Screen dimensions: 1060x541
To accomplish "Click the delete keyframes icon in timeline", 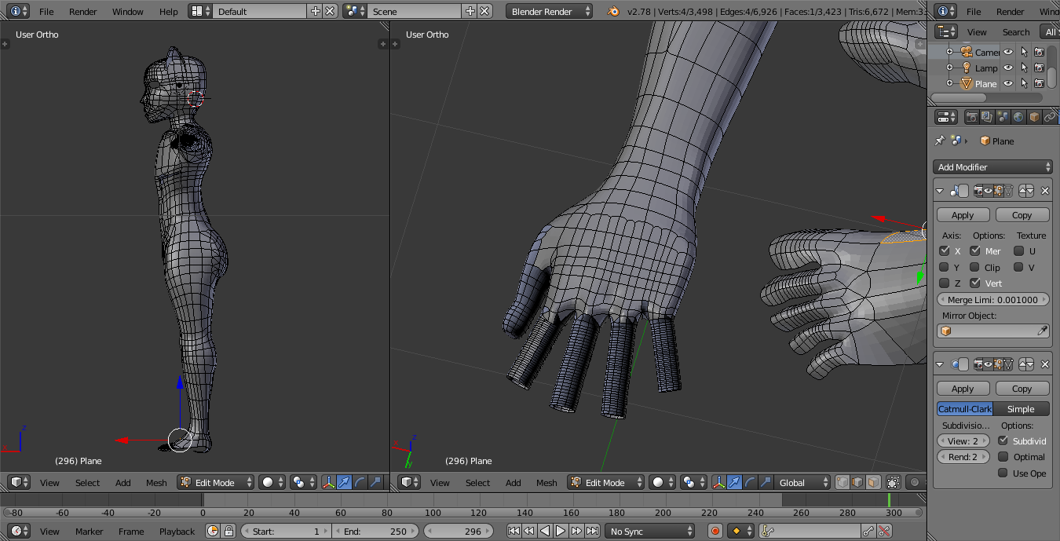I will click(x=885, y=532).
